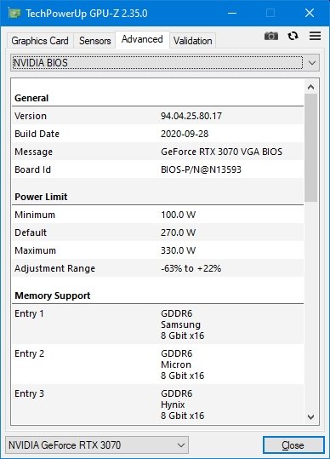Click the GPU-Z app icon in title bar

(x=14, y=13)
